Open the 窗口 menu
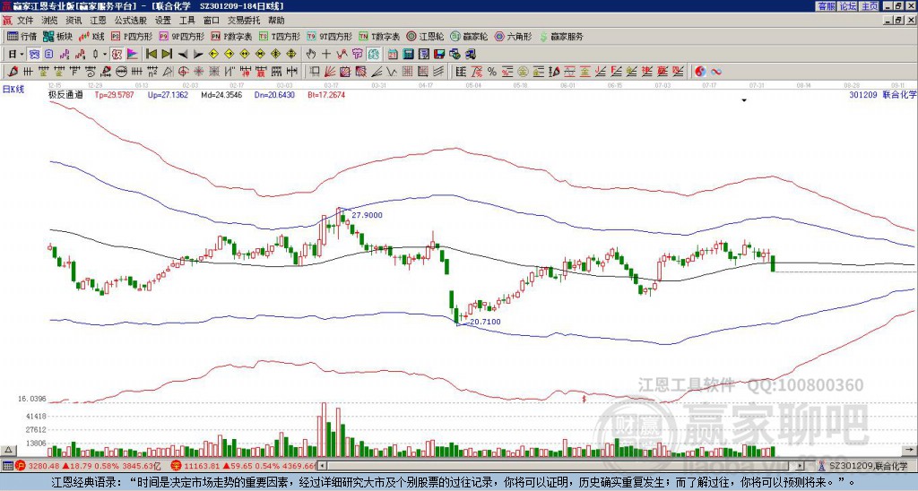 [212, 21]
